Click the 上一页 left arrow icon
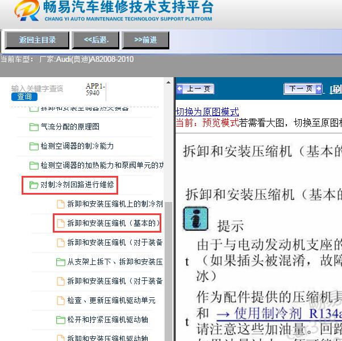The width and height of the screenshot is (342, 341). click(180, 89)
